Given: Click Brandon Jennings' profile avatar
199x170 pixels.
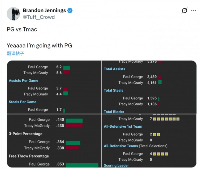Looking at the screenshot, I should tap(13, 14).
